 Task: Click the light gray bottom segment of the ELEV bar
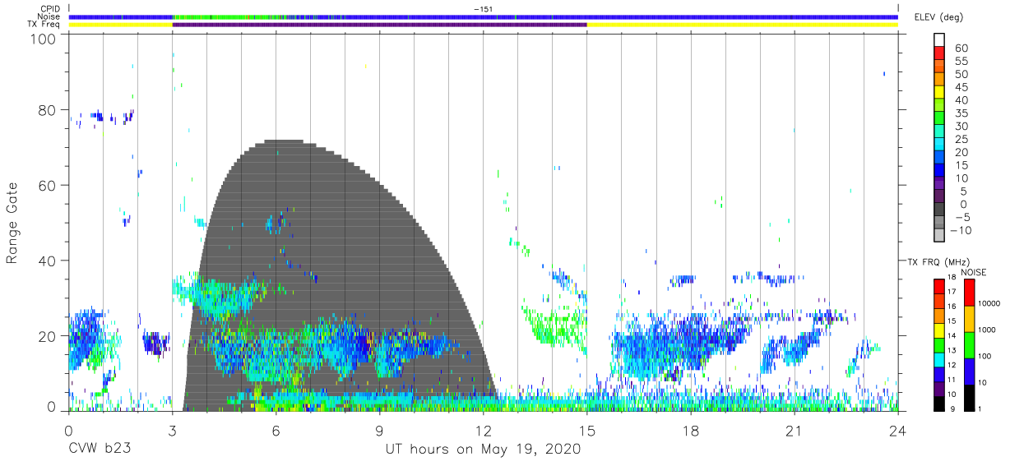point(939,237)
